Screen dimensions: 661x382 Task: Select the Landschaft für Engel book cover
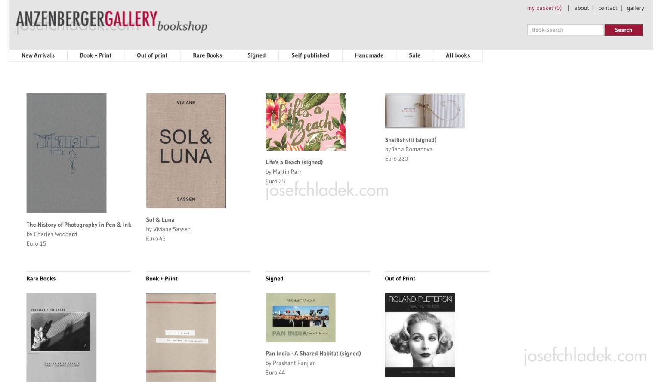click(x=61, y=338)
